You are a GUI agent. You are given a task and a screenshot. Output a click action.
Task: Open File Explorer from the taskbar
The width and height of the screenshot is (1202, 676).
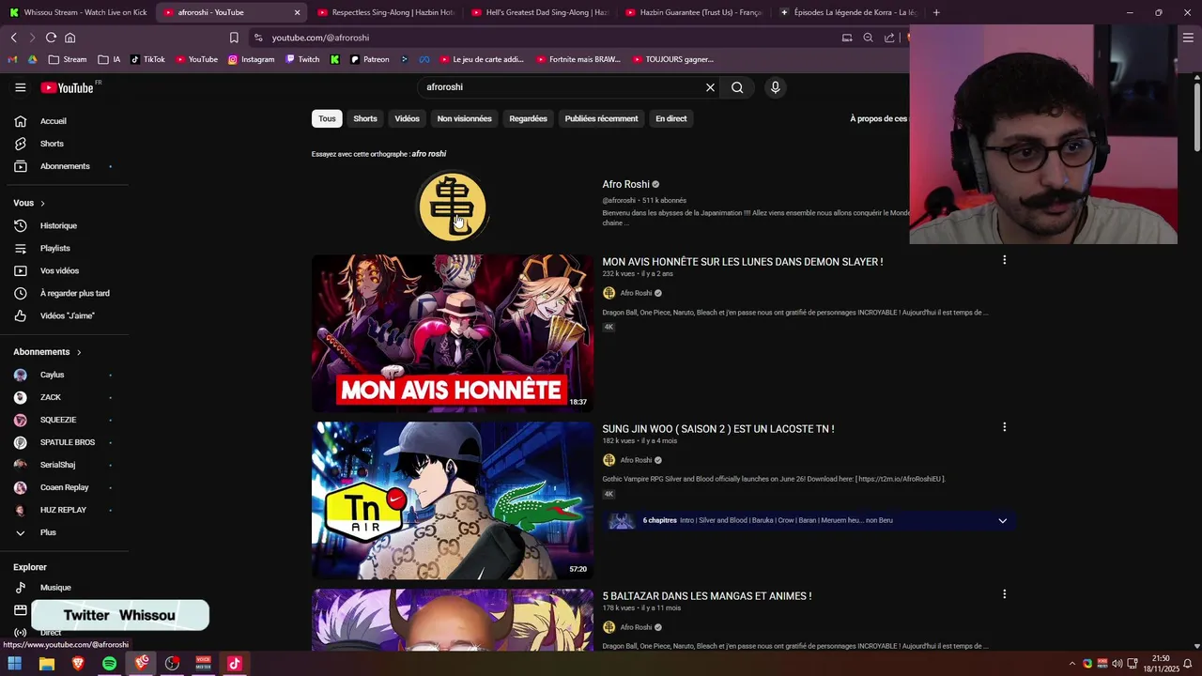point(46,664)
